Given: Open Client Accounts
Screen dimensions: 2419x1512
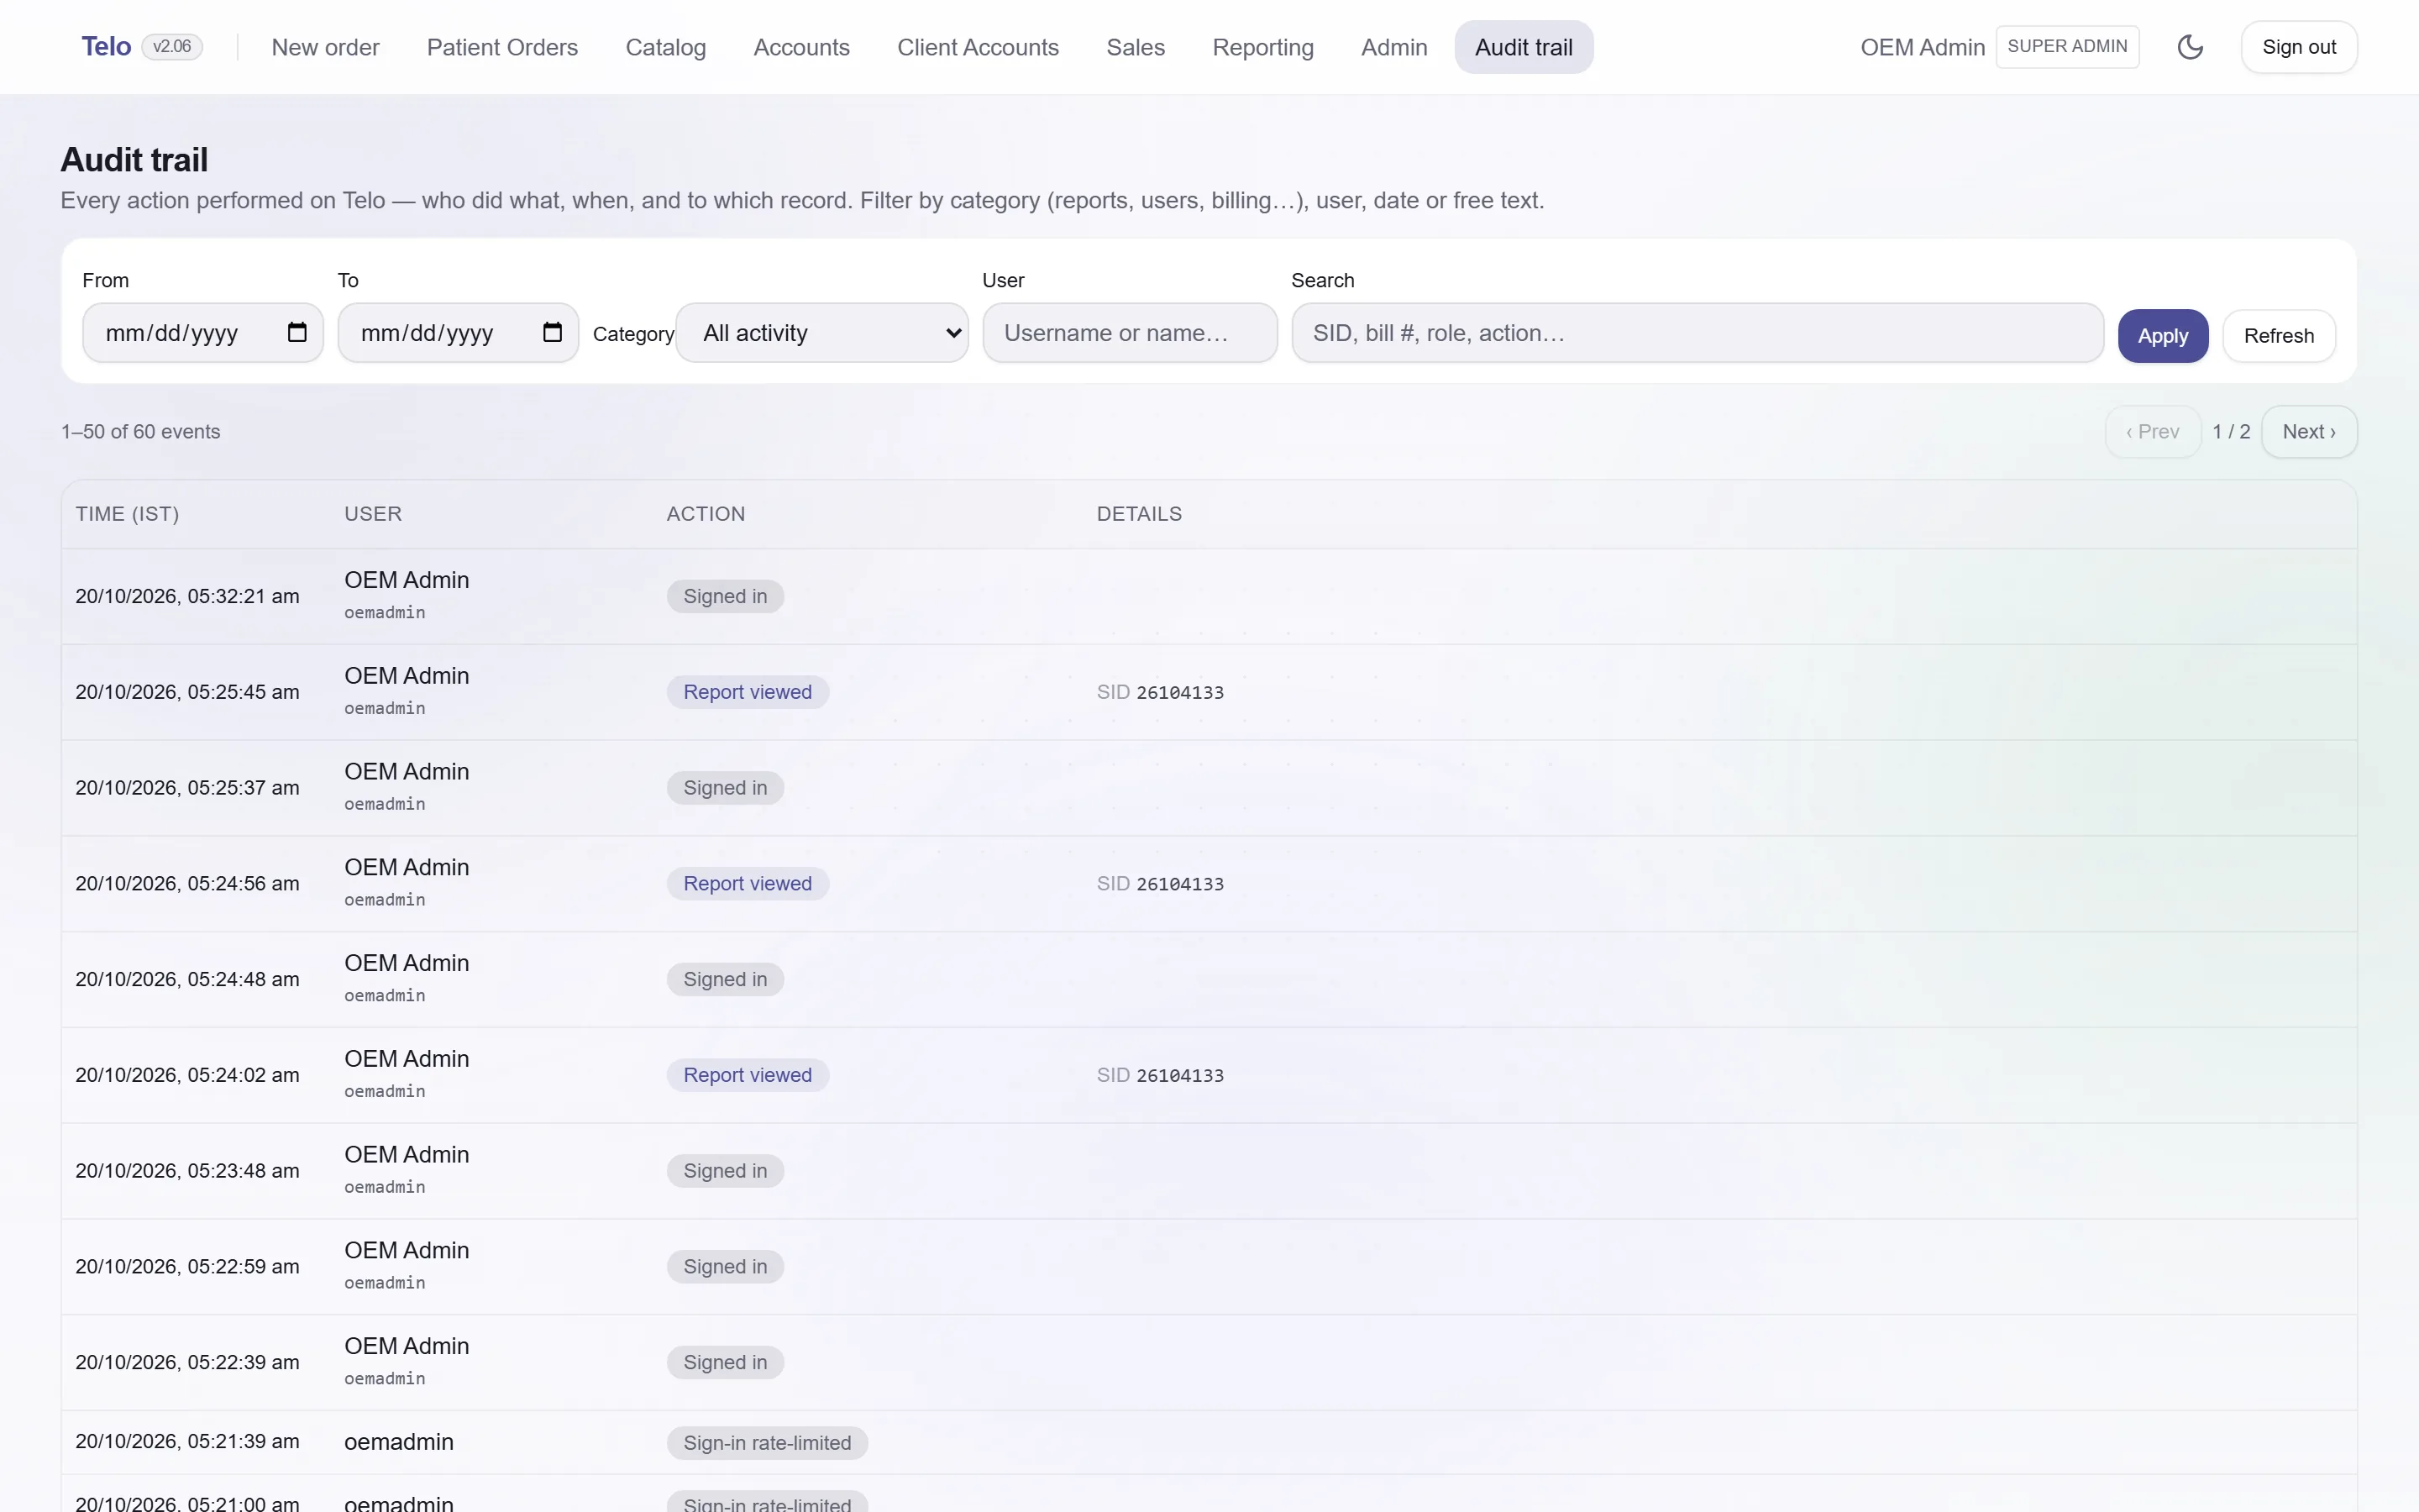Looking at the screenshot, I should [978, 47].
